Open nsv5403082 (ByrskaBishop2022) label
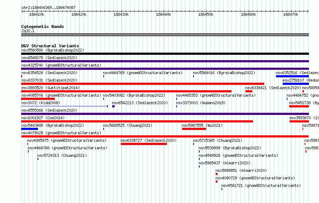319x203 pixels. [x=134, y=95]
